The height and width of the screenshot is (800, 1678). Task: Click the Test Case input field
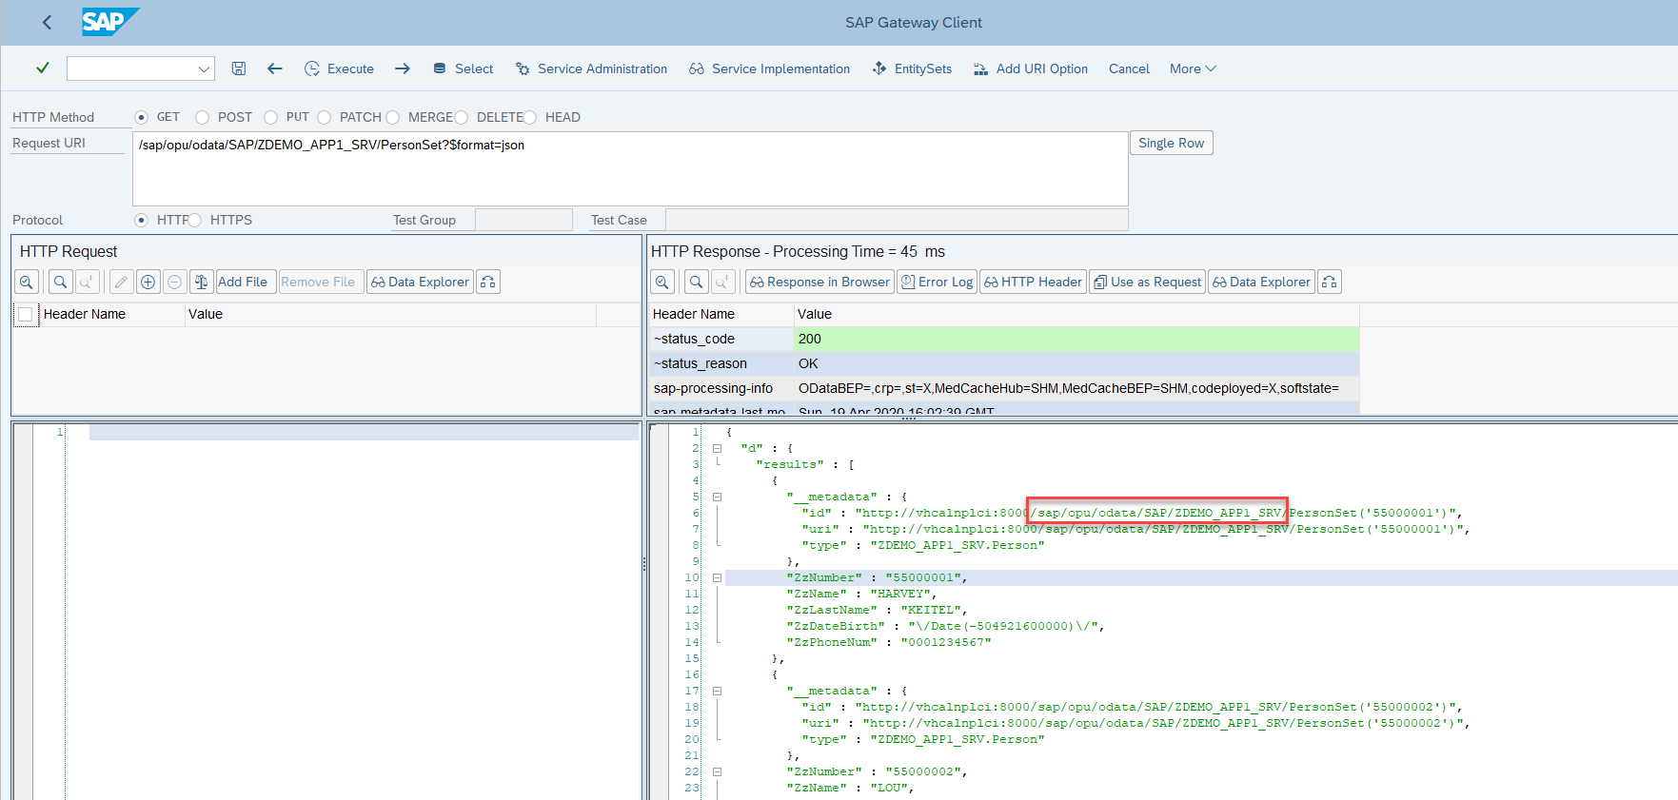[x=897, y=220]
